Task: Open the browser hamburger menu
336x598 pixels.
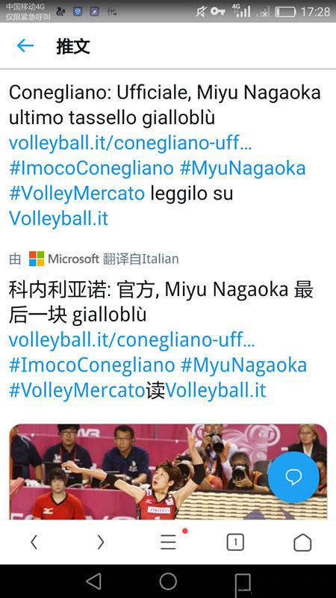Action: [169, 542]
